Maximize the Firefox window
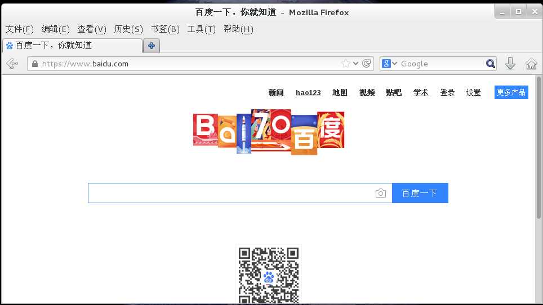The height and width of the screenshot is (305, 543). [518, 12]
